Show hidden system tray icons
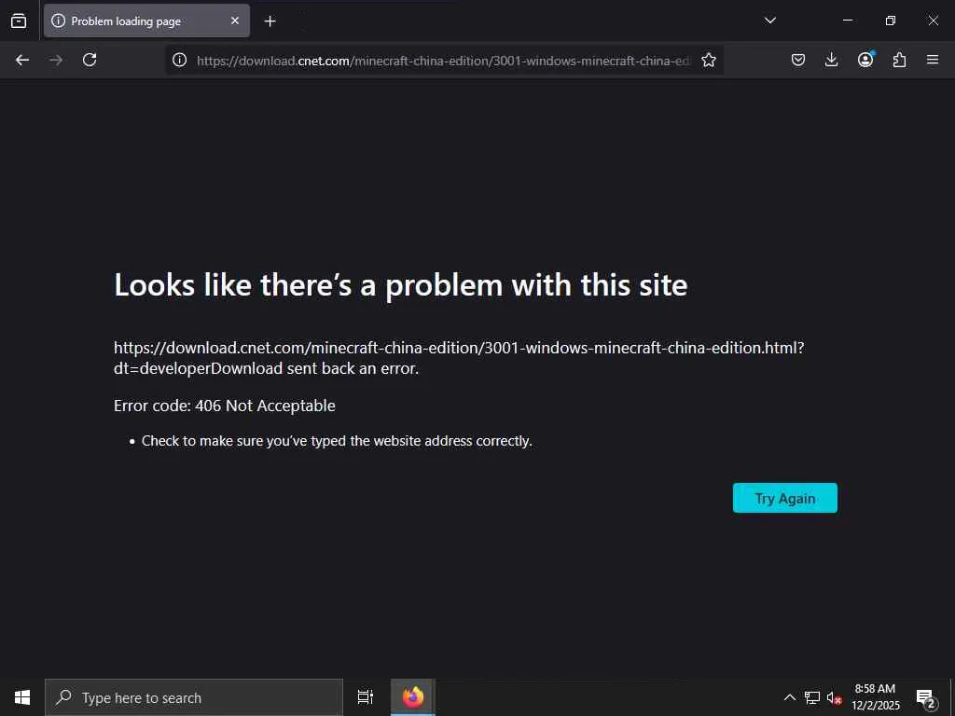 (789, 697)
